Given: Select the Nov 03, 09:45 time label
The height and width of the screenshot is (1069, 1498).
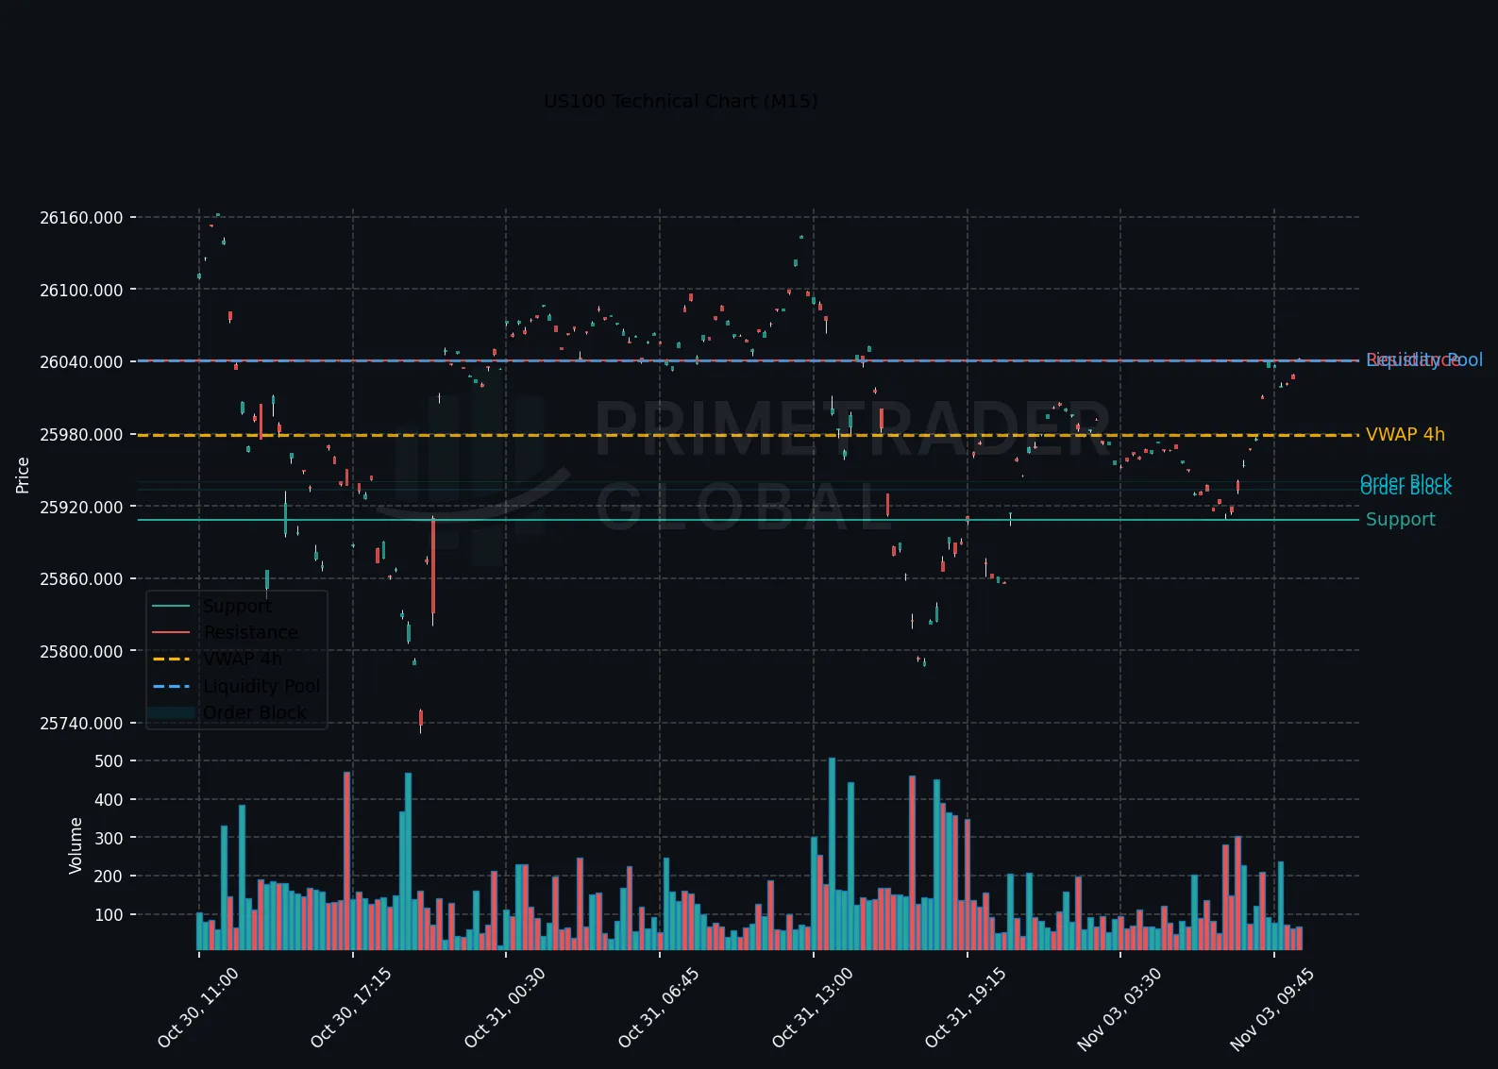Looking at the screenshot, I should click(x=1272, y=1010).
